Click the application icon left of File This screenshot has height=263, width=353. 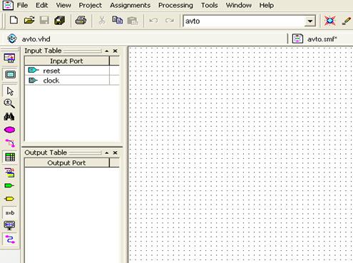pyautogui.click(x=8, y=5)
